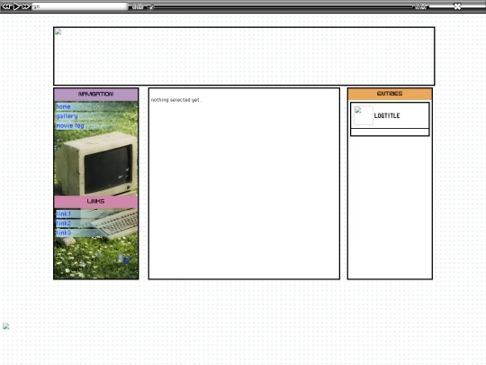Select the LOGTITLE entry text
This screenshot has width=486, height=365.
[387, 115]
